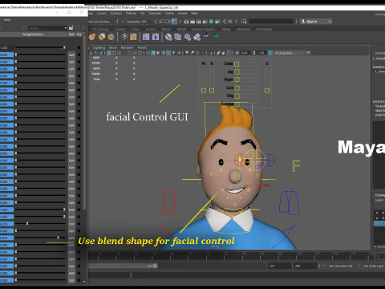Click the viewport gamma field showing 1.00
This screenshot has height=289, width=385.
[x=261, y=53]
